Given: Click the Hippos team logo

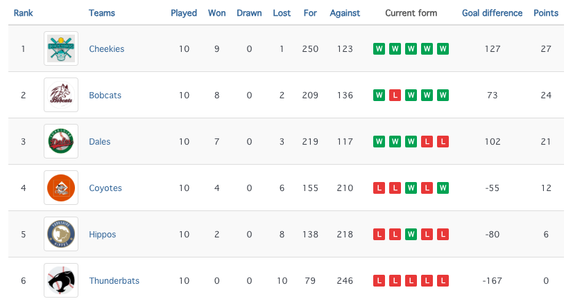Looking at the screenshot, I should pyautogui.click(x=61, y=234).
